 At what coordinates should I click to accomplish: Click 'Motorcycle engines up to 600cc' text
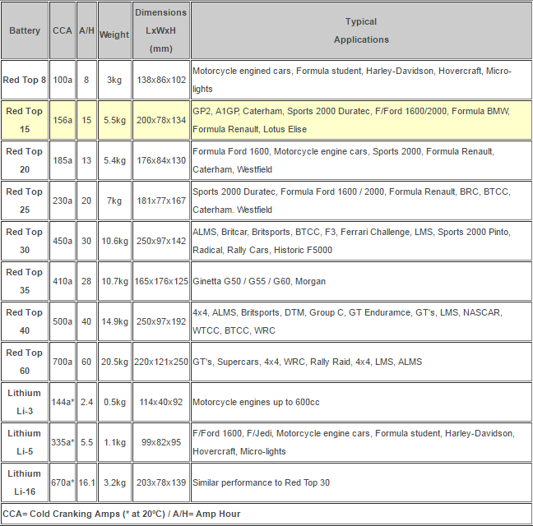tap(256, 402)
